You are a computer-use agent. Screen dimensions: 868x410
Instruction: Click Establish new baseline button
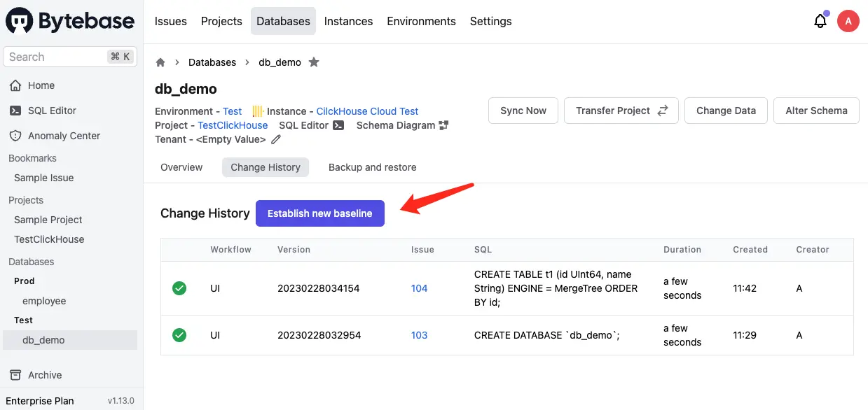point(319,213)
